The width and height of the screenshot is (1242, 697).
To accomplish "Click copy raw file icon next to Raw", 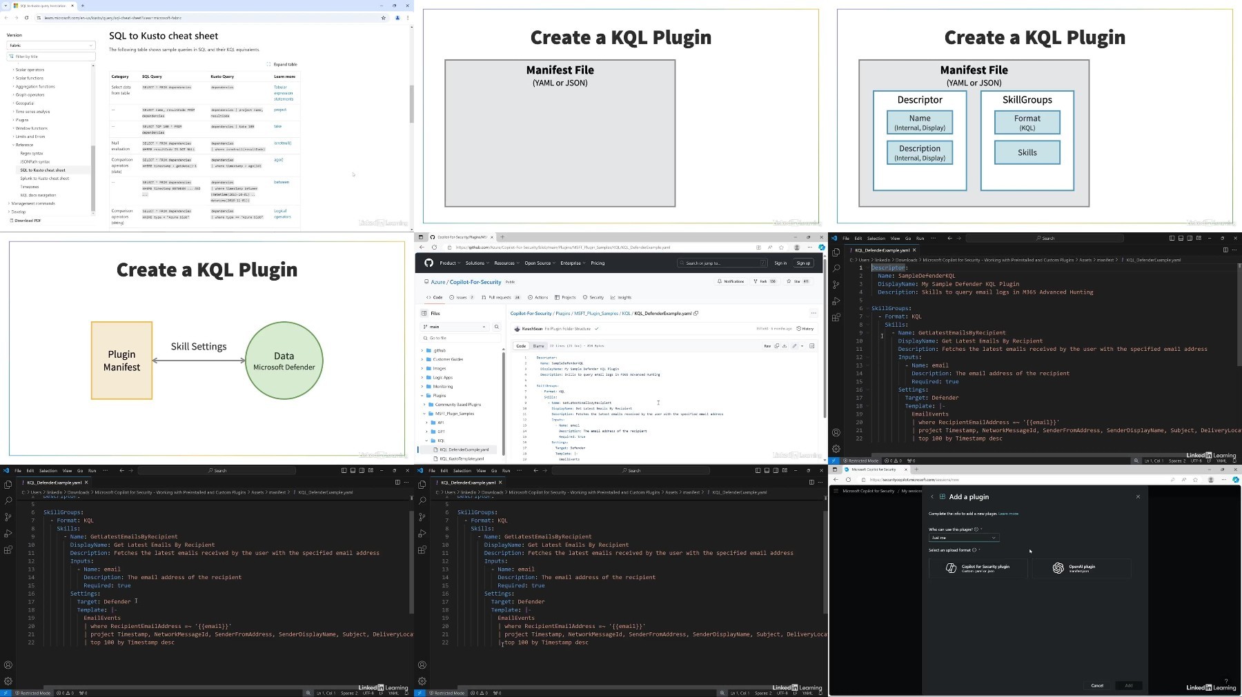I will 777,346.
